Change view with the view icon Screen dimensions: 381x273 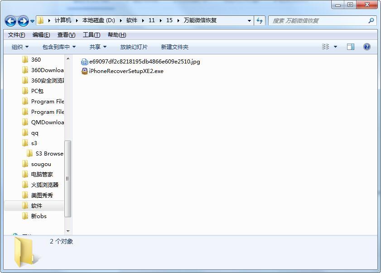(326, 47)
